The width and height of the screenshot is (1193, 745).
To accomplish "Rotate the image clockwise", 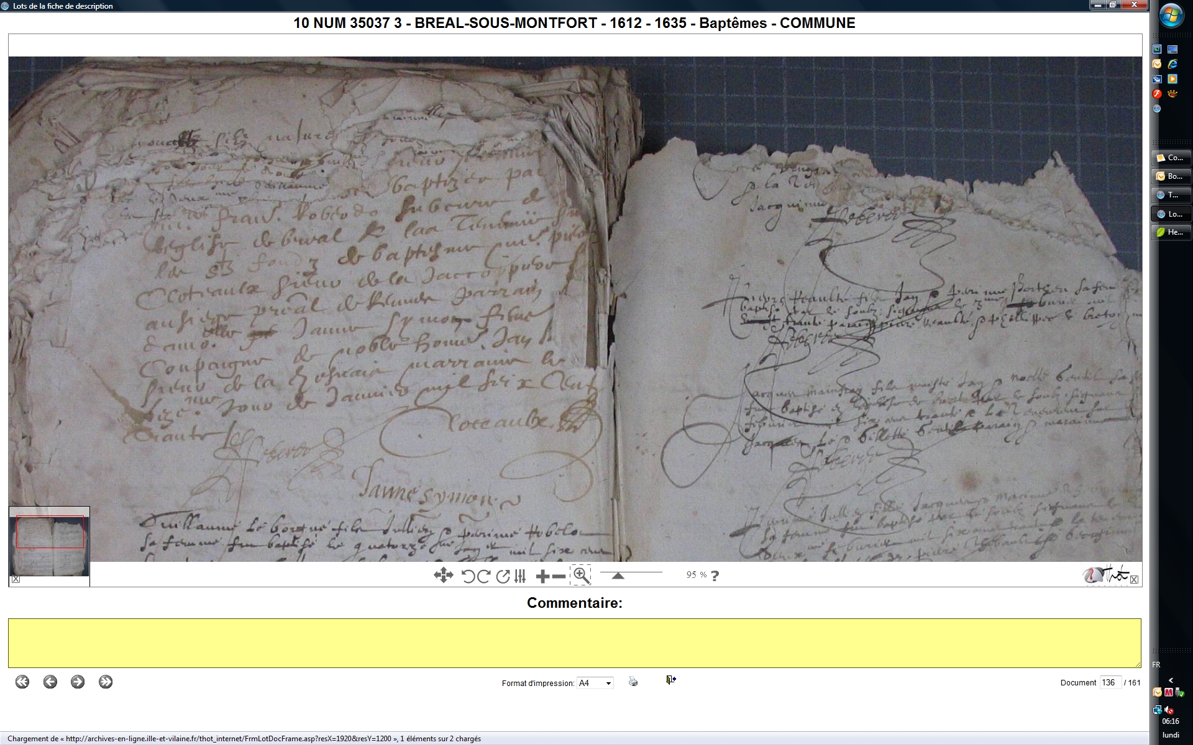I will coord(484,576).
